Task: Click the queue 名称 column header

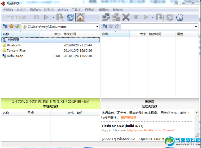Action: (x=14, y=113)
